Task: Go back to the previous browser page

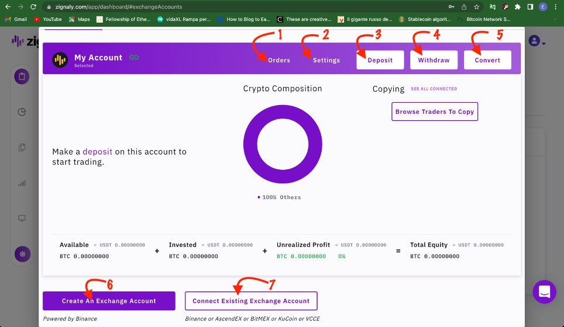Action: (x=8, y=6)
